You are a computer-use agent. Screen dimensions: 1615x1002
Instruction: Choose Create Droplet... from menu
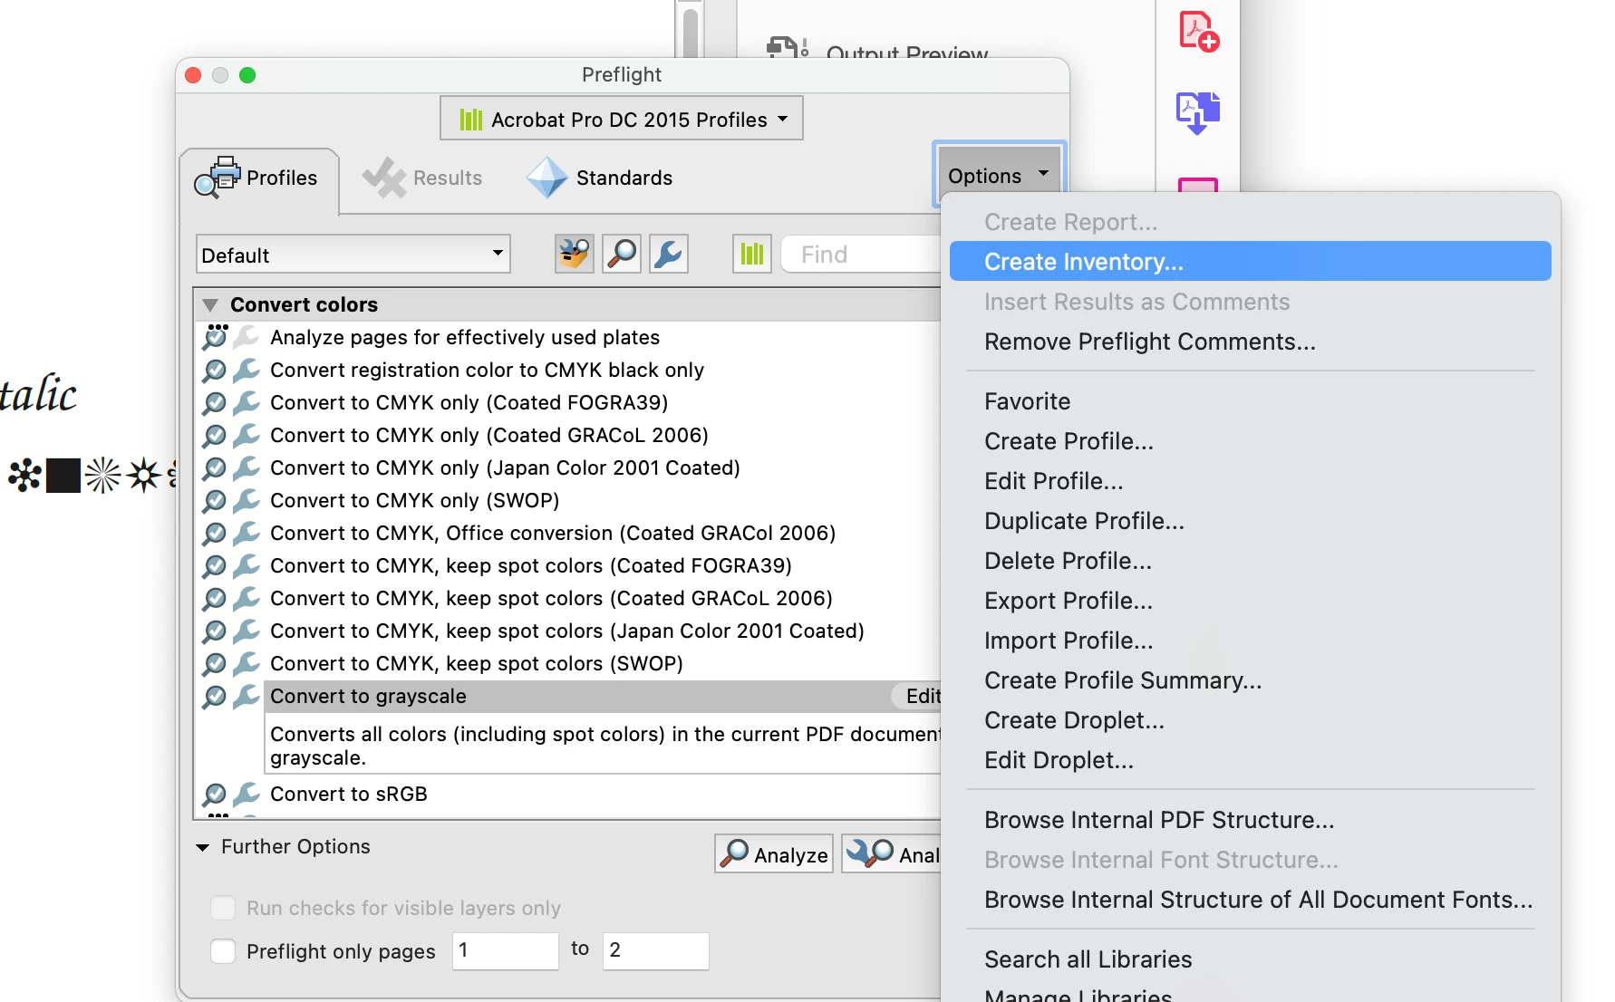[x=1250, y=720]
